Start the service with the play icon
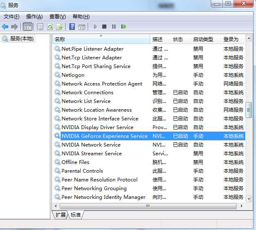This screenshot has width=256, height=230. (x=95, y=27)
